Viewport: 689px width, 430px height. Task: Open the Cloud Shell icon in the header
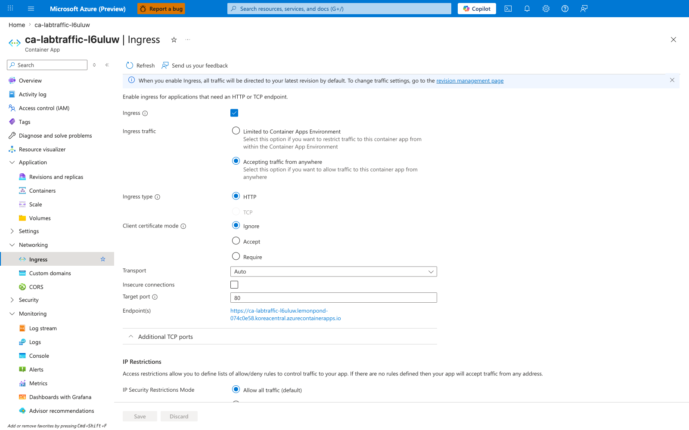tap(508, 9)
